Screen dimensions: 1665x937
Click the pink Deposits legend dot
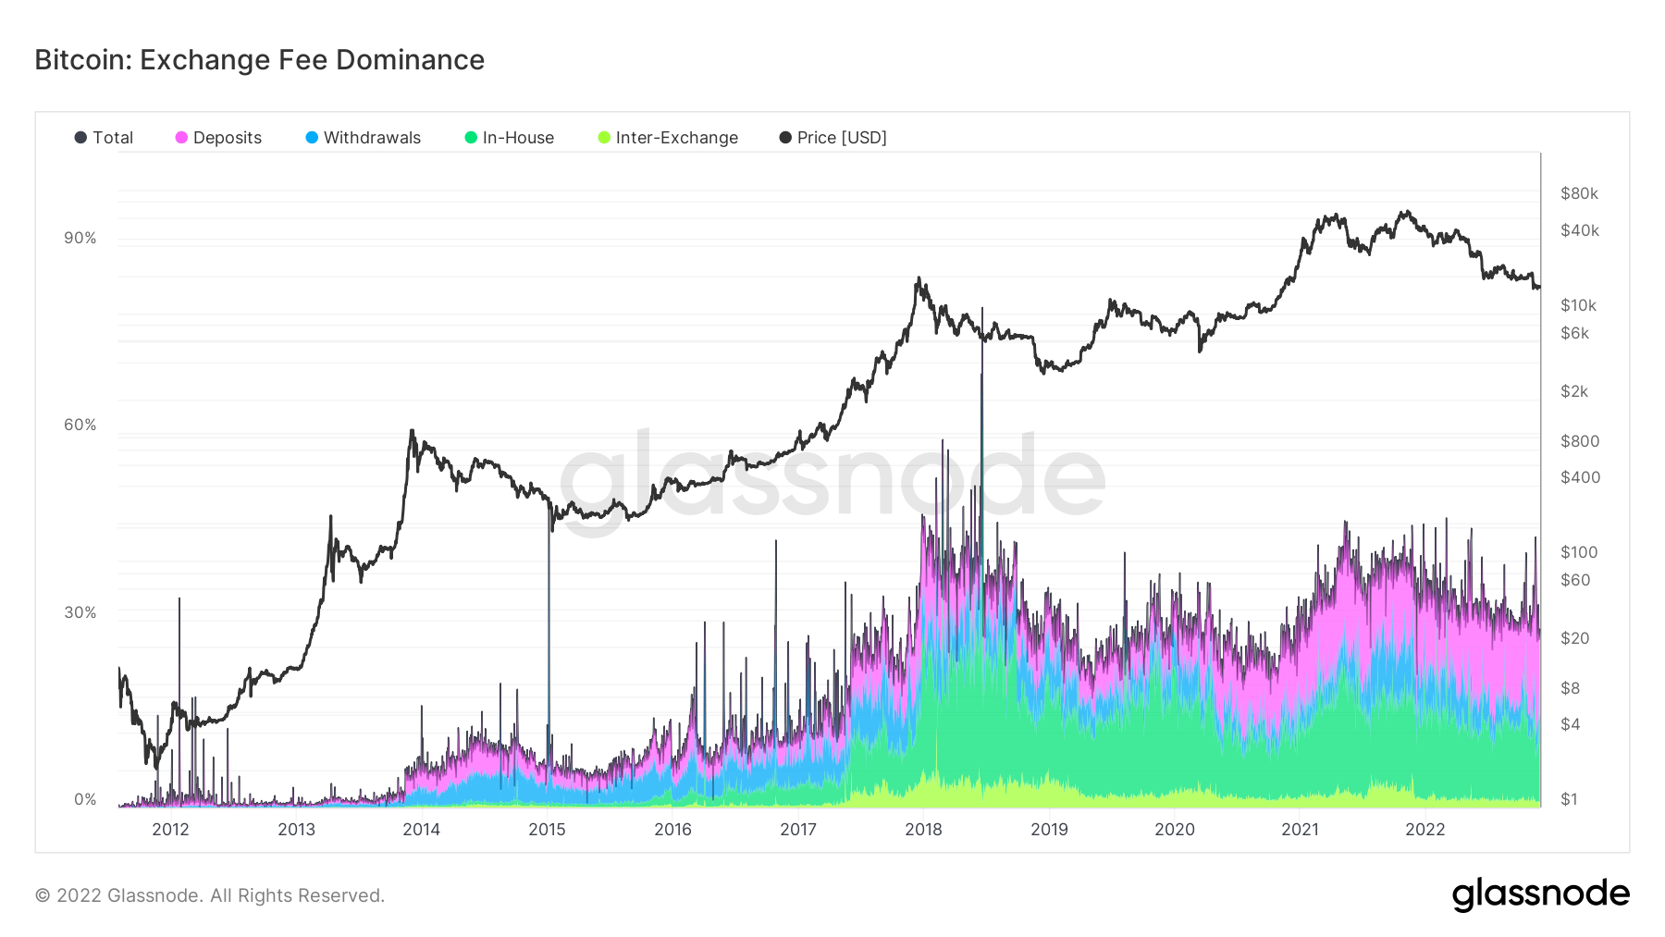(x=181, y=138)
